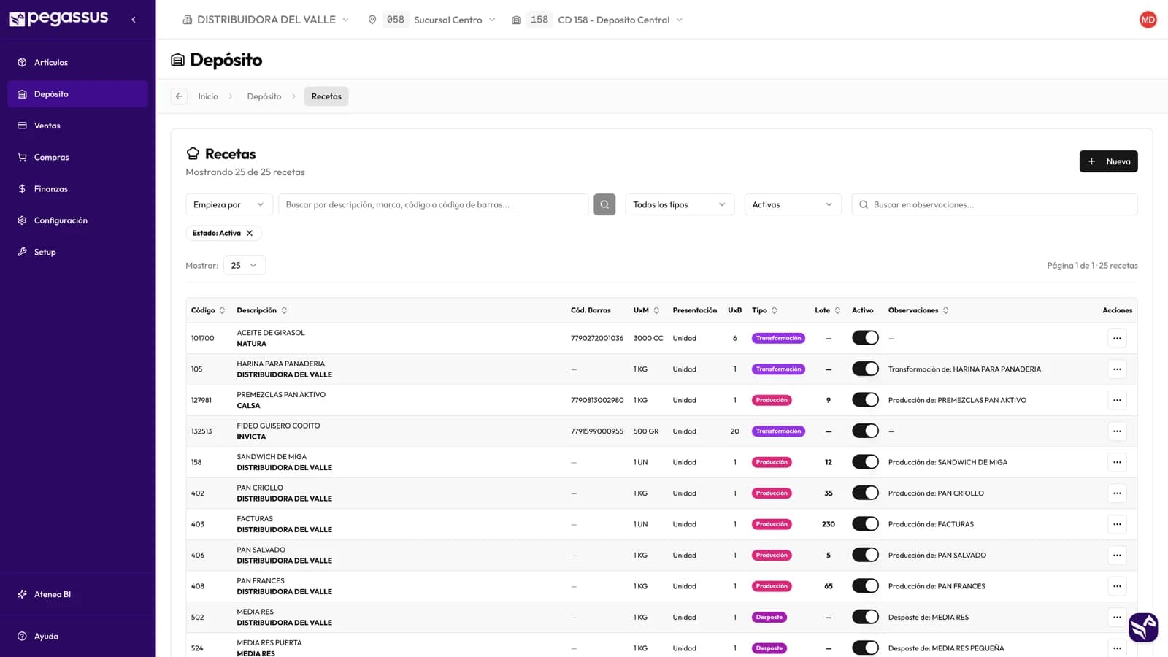Screen dimensions: 1168x657
Task: Open the floating assistant chat icon
Action: (1143, 628)
